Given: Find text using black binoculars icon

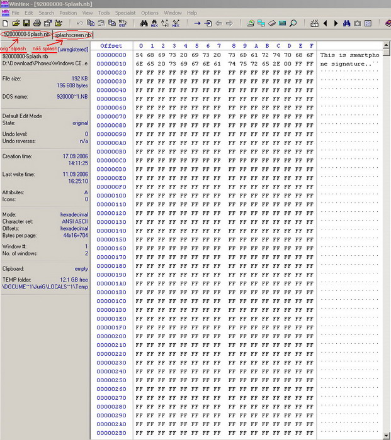Looking at the screenshot, I should click(x=144, y=23).
